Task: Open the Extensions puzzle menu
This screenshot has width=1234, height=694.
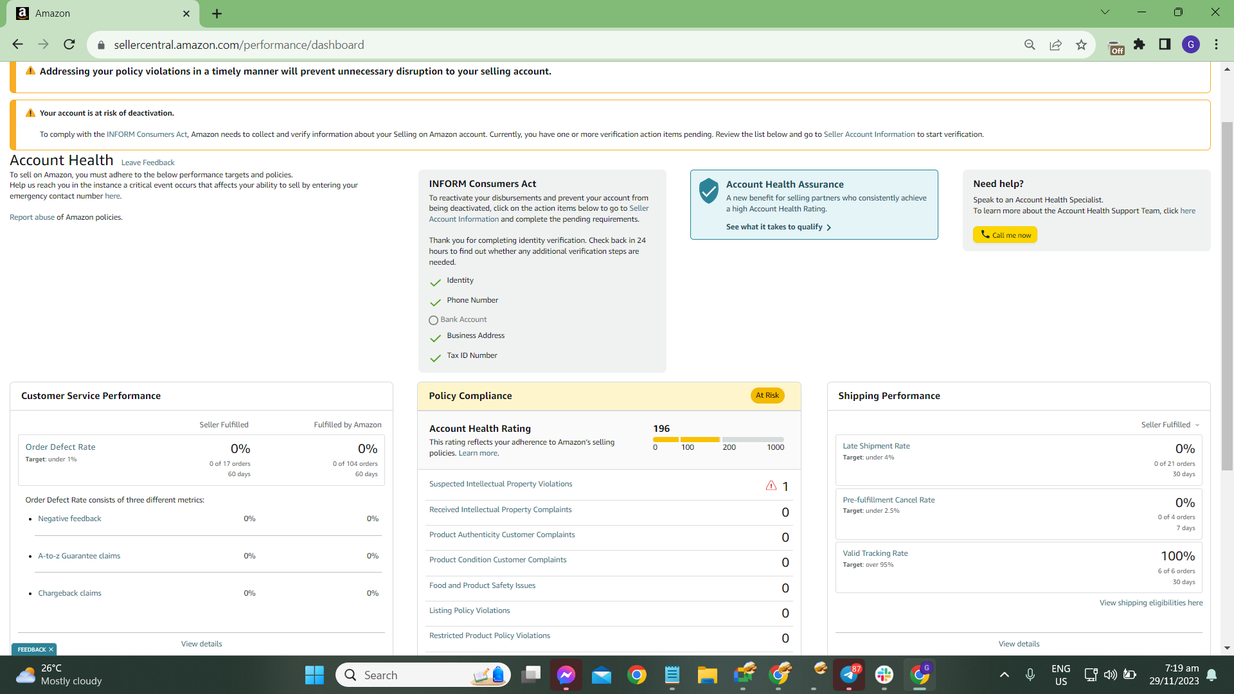Action: 1140,44
